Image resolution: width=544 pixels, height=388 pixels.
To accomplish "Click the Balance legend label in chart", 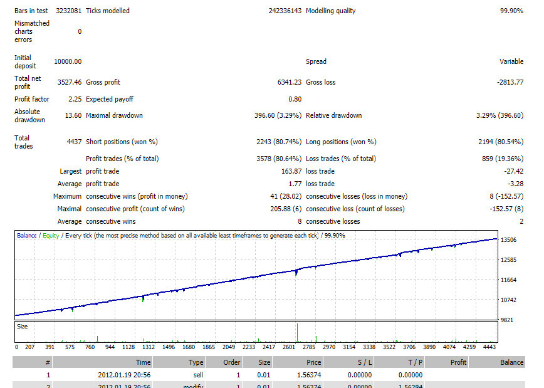I will (x=27, y=236).
